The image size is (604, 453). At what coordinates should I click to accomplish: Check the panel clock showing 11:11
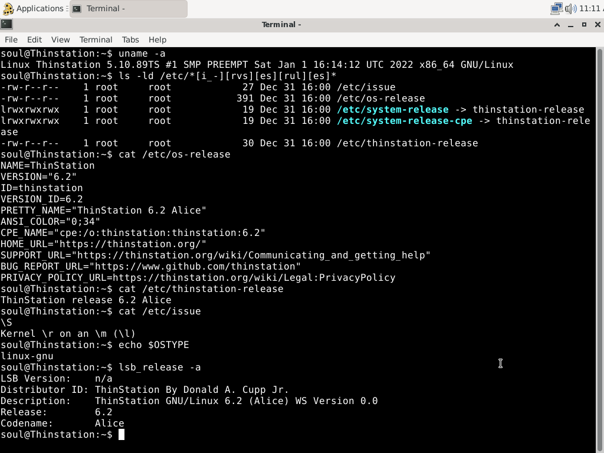coord(591,8)
